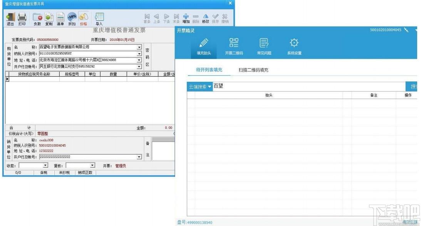The image size is (421, 226).
Task: Open the 收款 payee combo box
Action: (x=33, y=165)
